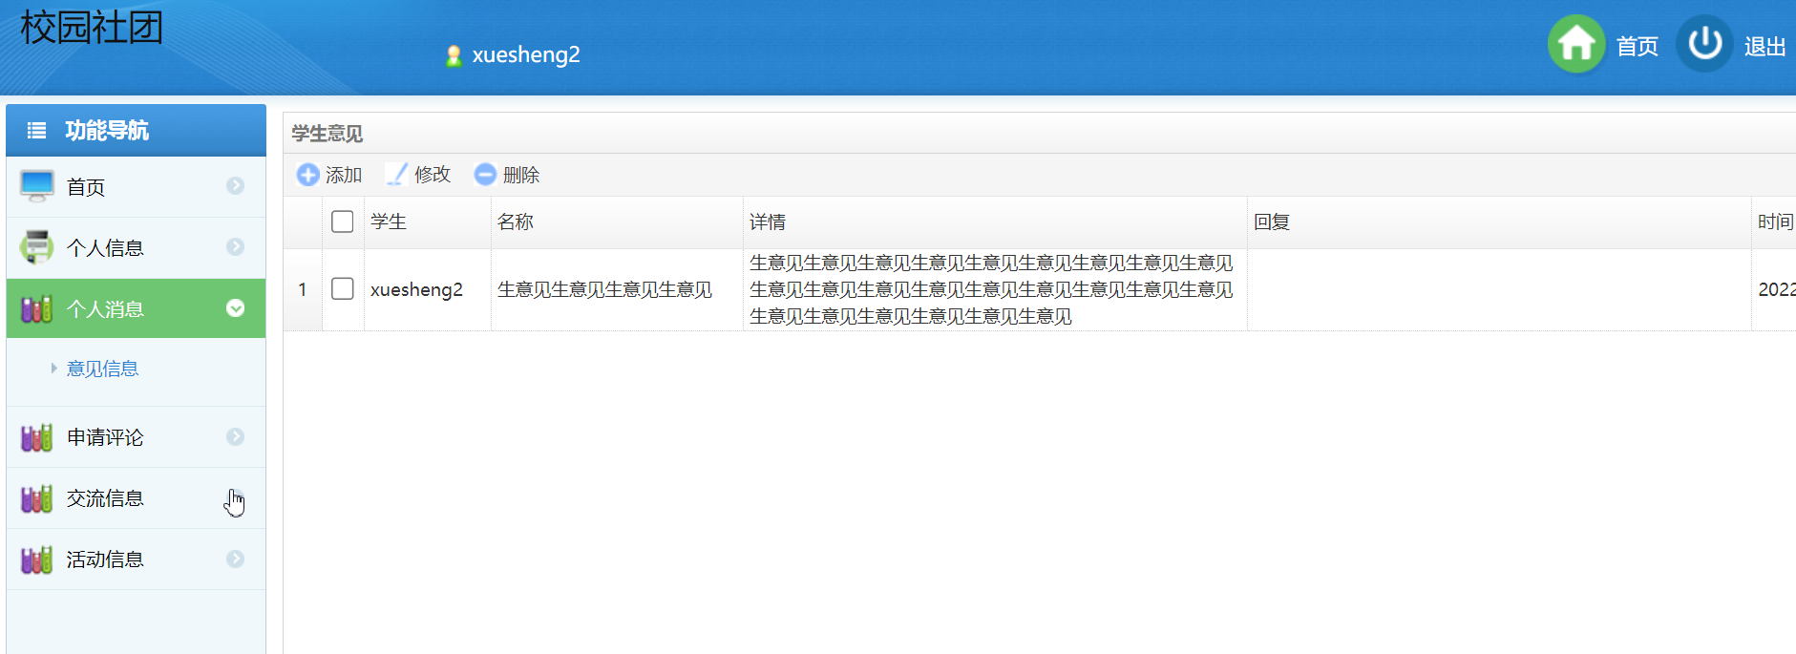Click the blue plus 添加 icon
Image resolution: width=1796 pixels, height=654 pixels.
pyautogui.click(x=307, y=175)
